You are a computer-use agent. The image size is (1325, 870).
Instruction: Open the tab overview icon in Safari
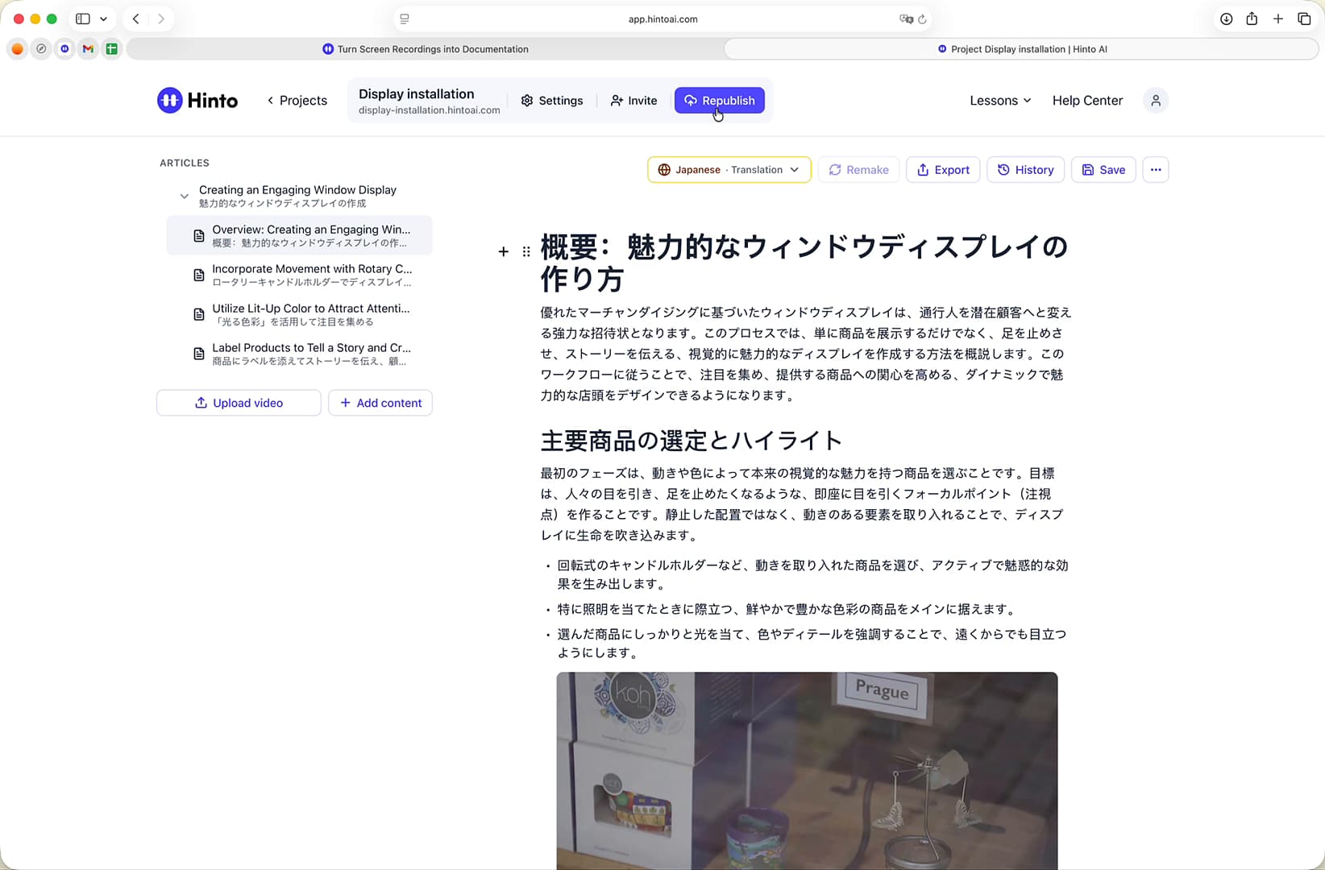point(1304,19)
